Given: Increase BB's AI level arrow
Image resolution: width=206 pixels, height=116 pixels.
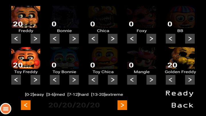Looking at the screenshot, I should (190, 39).
